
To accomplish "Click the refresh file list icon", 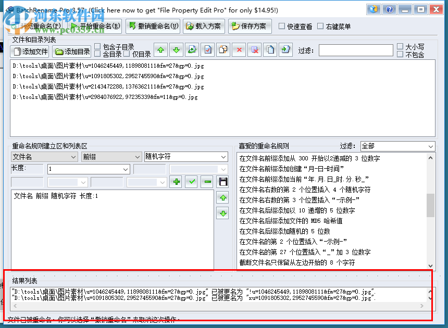I will tap(192, 50).
